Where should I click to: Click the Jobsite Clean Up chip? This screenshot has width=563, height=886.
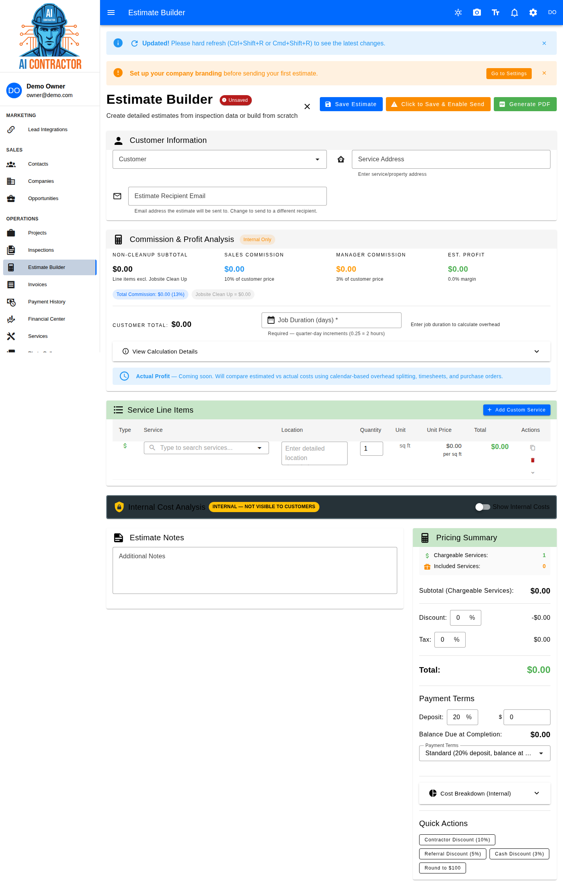pos(223,294)
